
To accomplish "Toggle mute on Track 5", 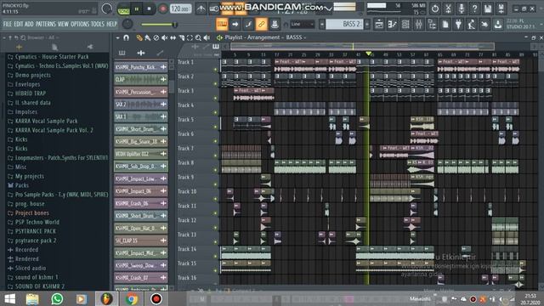I will (215, 127).
